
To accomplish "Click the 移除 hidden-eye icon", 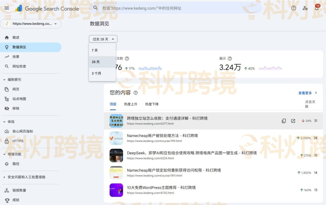I will point(7,108).
